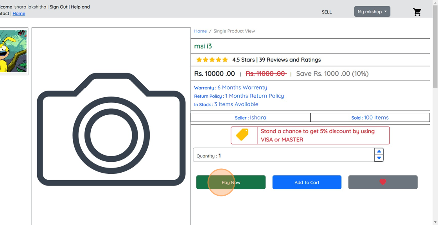Click the SELL menu item
The image size is (438, 225).
click(x=327, y=12)
